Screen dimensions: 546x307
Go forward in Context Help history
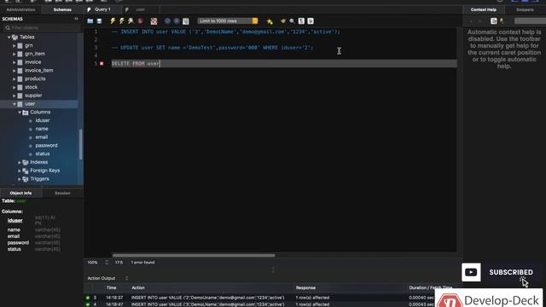pyautogui.click(x=479, y=21)
